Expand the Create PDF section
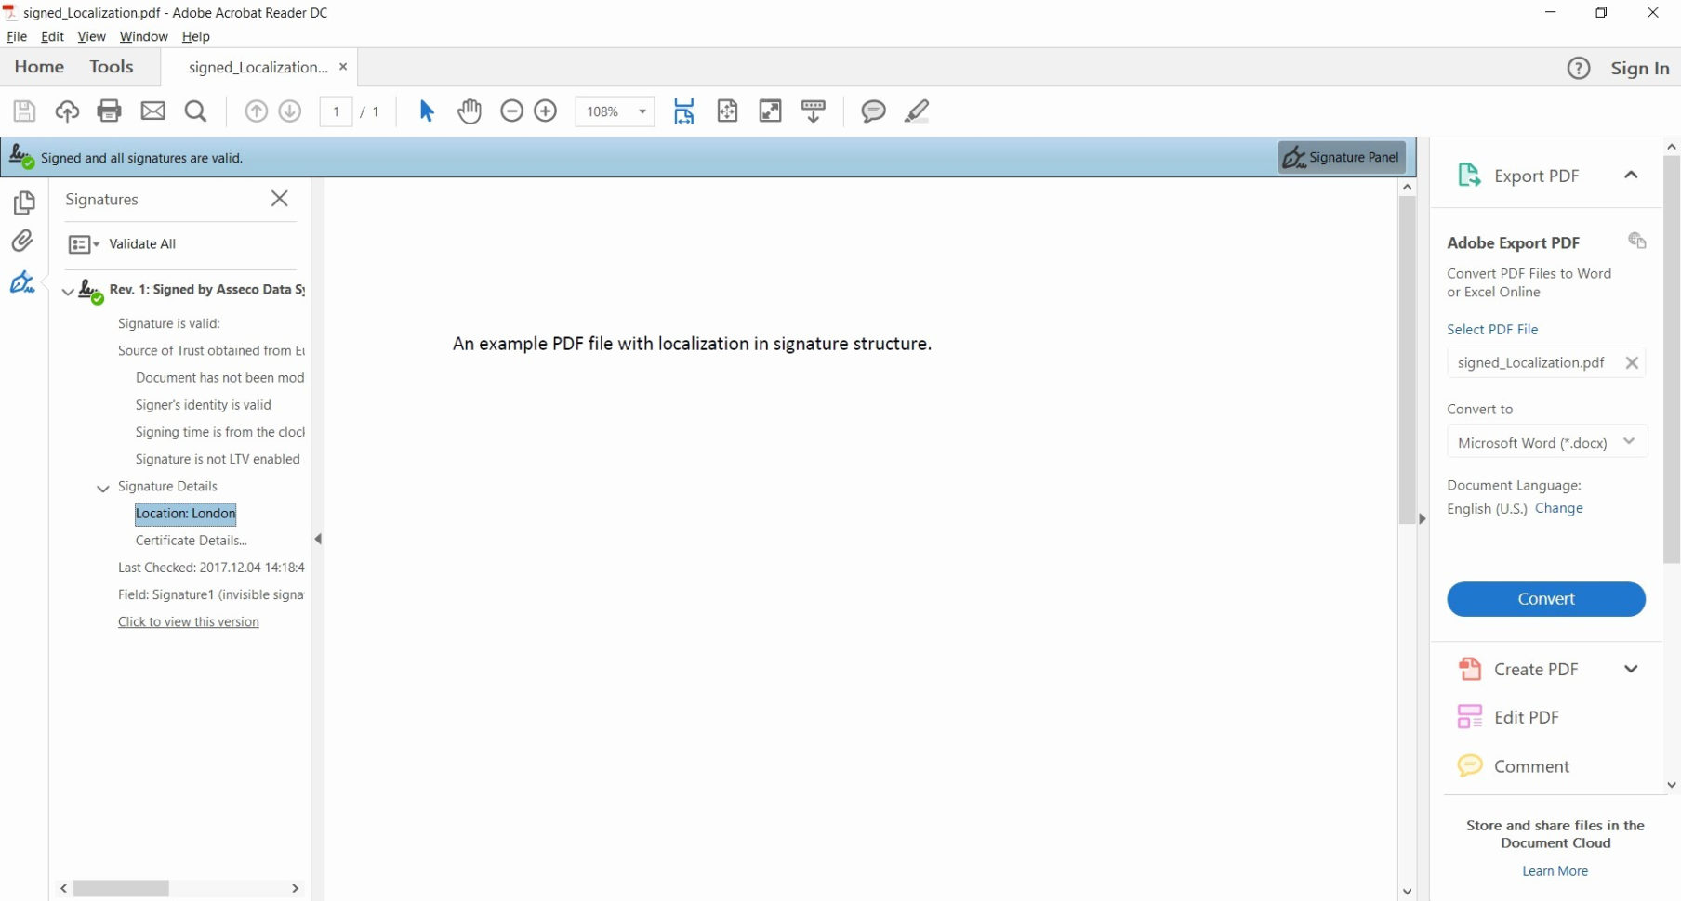Viewport: 1681px width, 901px height. click(x=1632, y=668)
